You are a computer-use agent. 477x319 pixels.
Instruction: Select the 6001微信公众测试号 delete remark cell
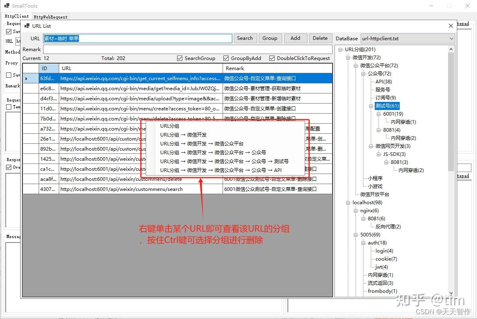277,179
